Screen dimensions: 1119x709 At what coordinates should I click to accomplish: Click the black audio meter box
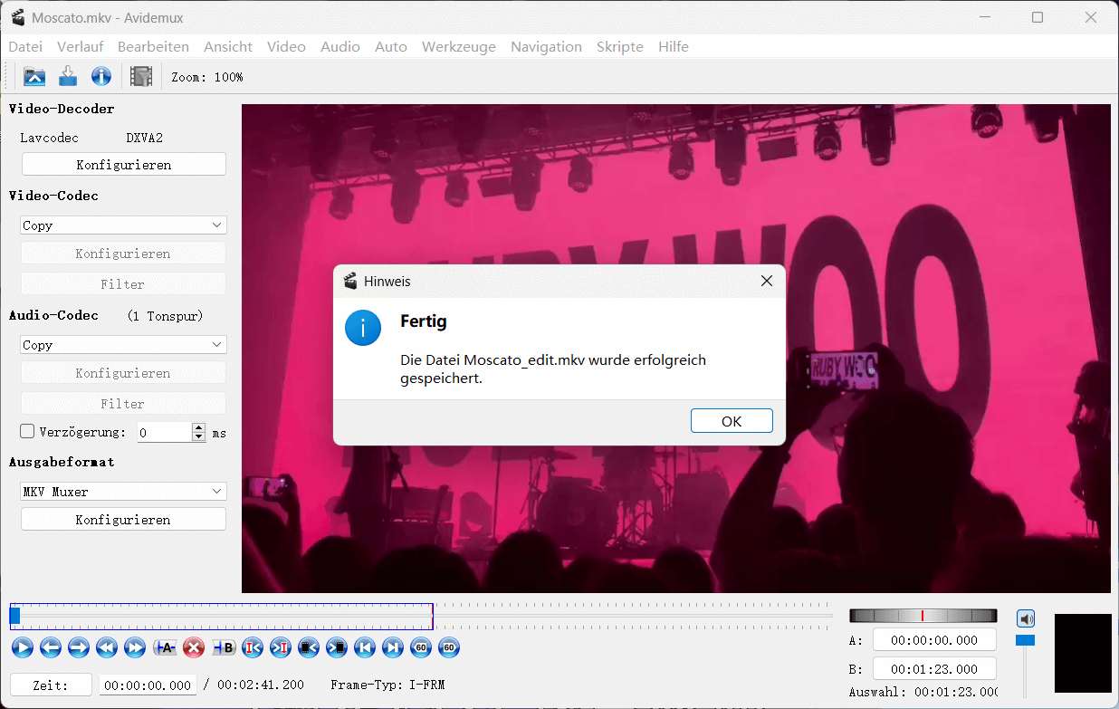click(x=1083, y=653)
